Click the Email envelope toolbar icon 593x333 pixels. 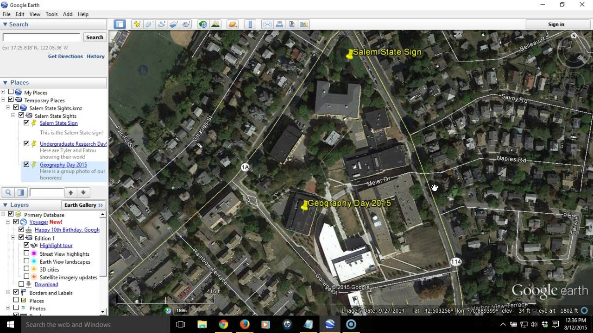(267, 25)
